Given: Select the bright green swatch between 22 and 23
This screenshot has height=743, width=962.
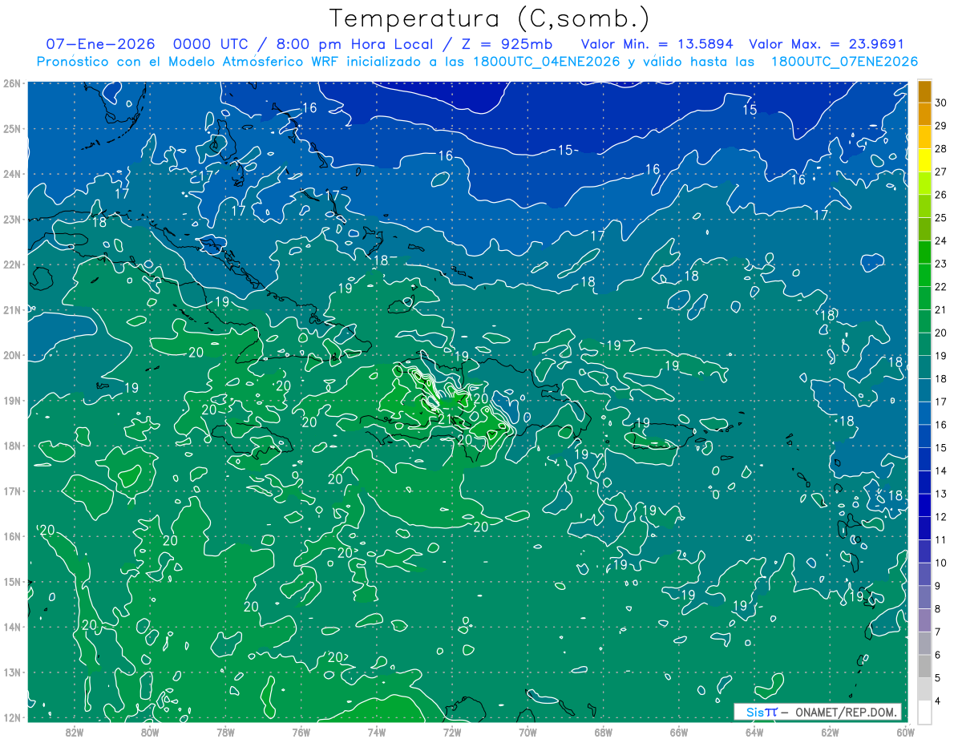Looking at the screenshot, I should click(924, 276).
